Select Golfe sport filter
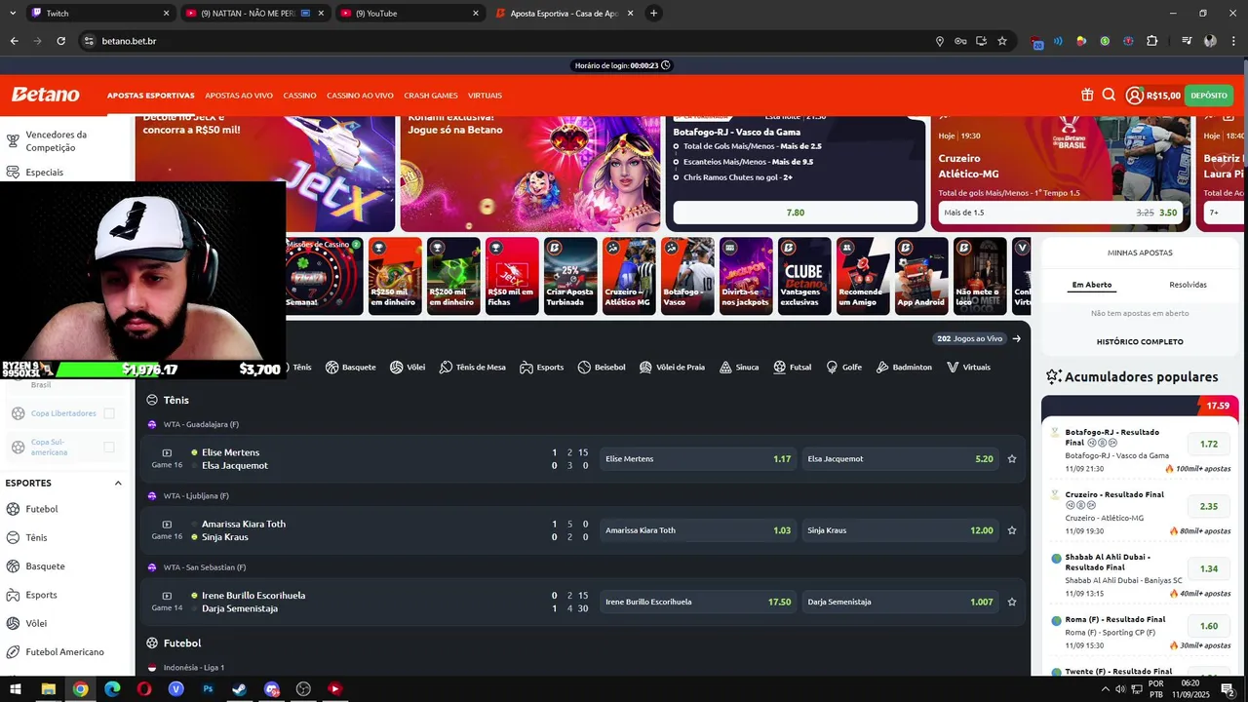Viewport: 1248px width, 702px height. pyautogui.click(x=843, y=368)
